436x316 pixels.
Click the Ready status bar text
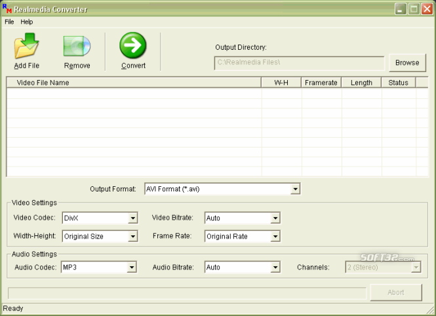coord(13,309)
